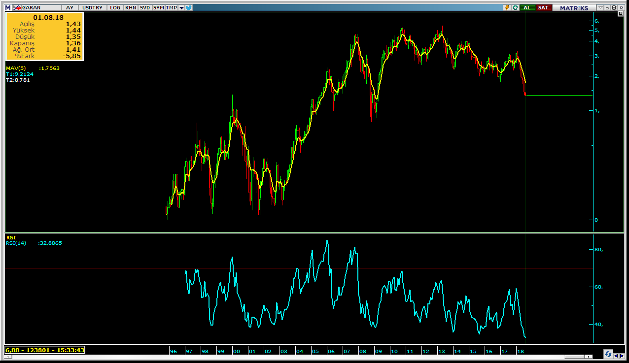This screenshot has height=363, width=629.
Task: Select the USDTRY currency button
Action: [x=93, y=8]
